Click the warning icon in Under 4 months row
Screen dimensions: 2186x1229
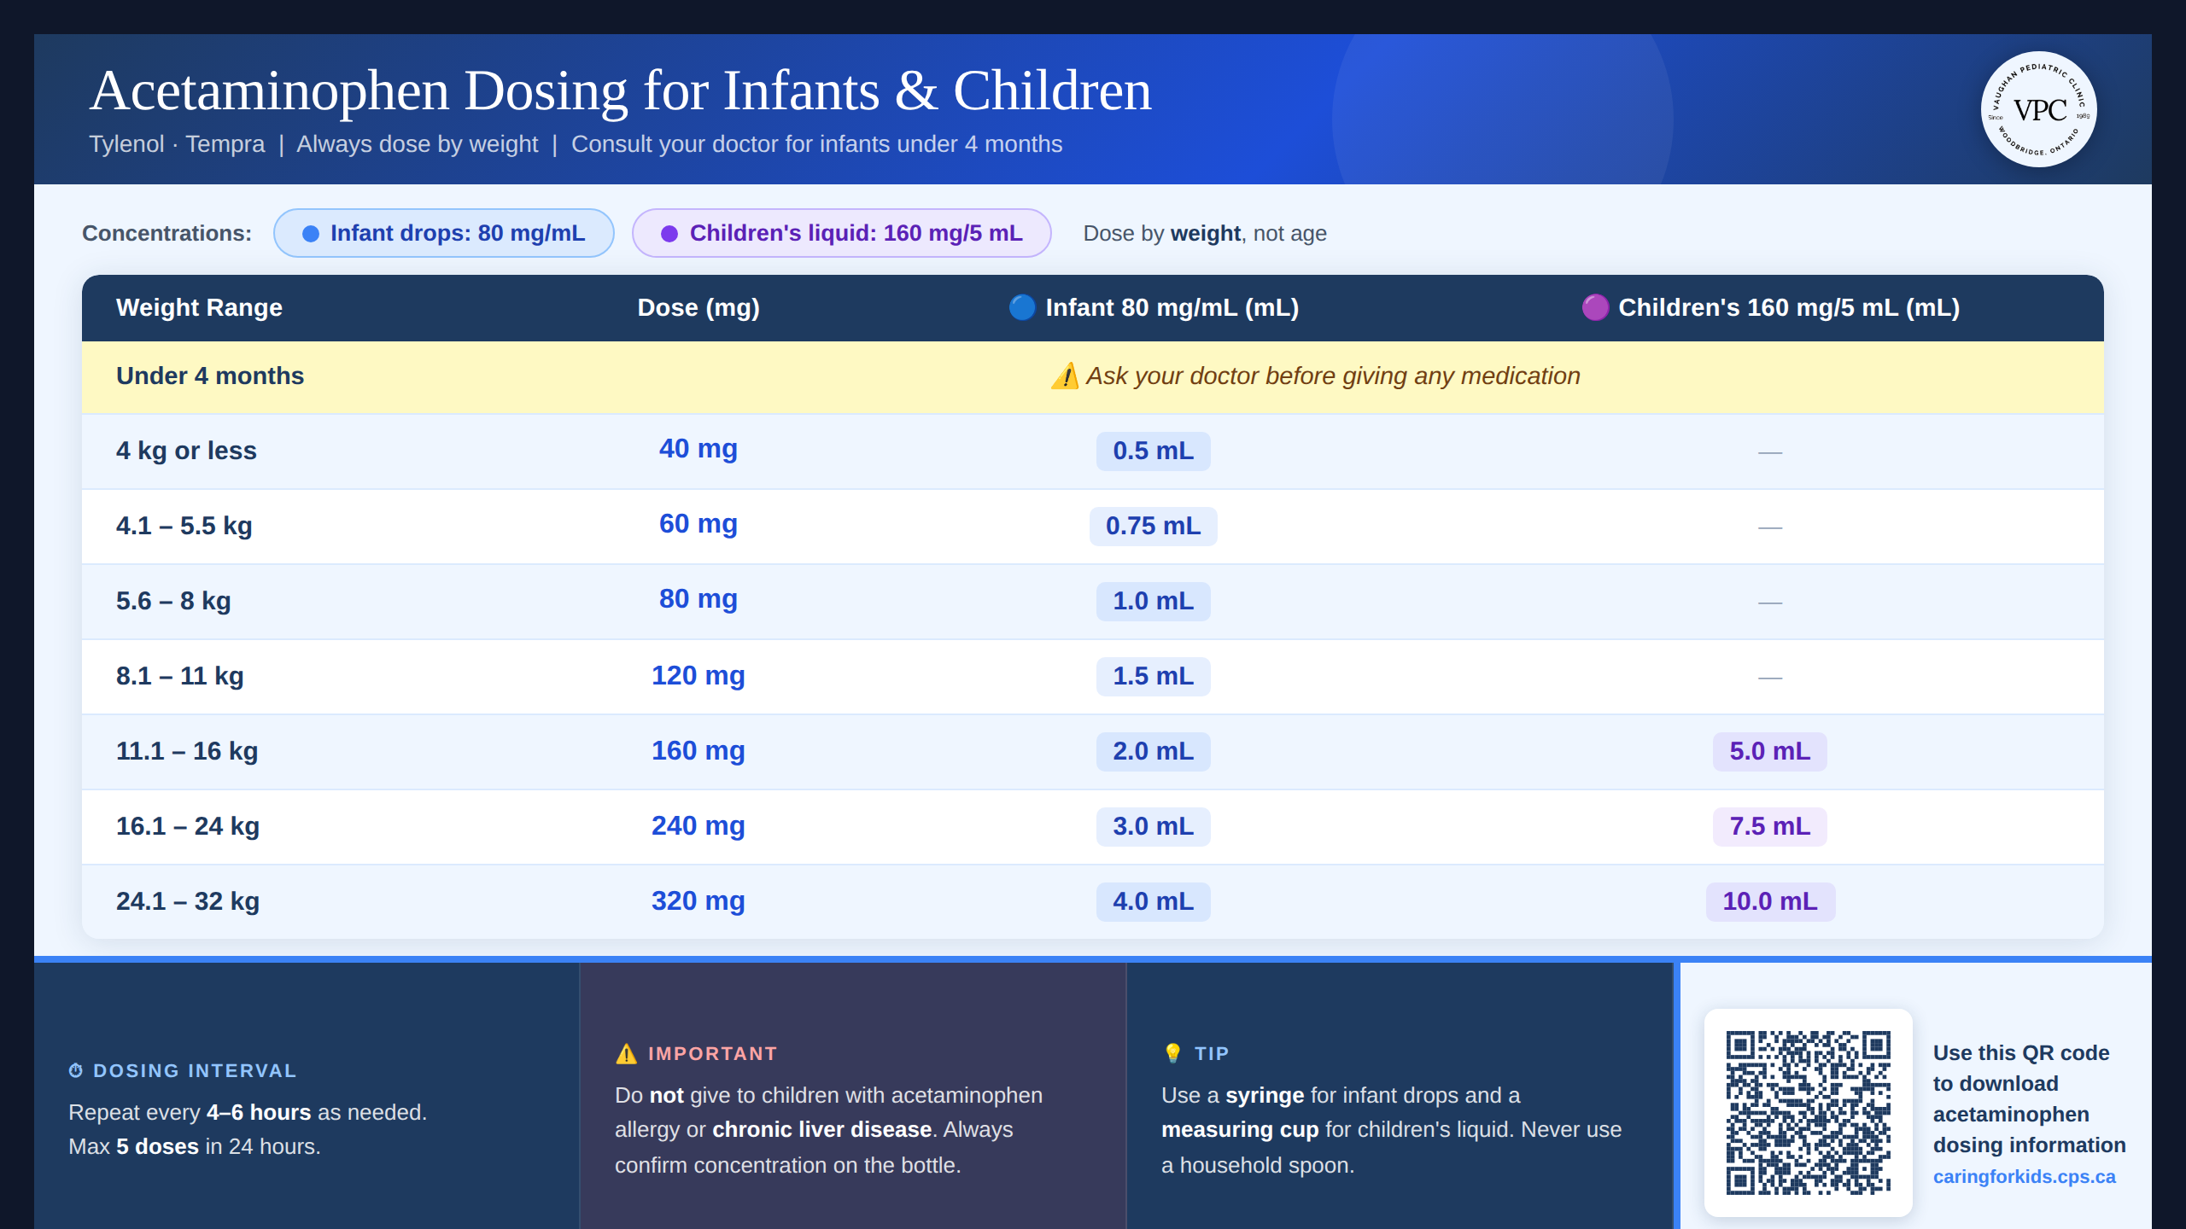tap(1065, 376)
